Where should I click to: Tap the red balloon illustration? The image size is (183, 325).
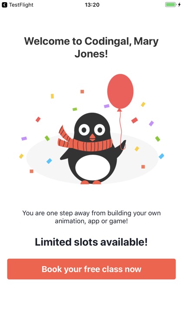coord(121,91)
